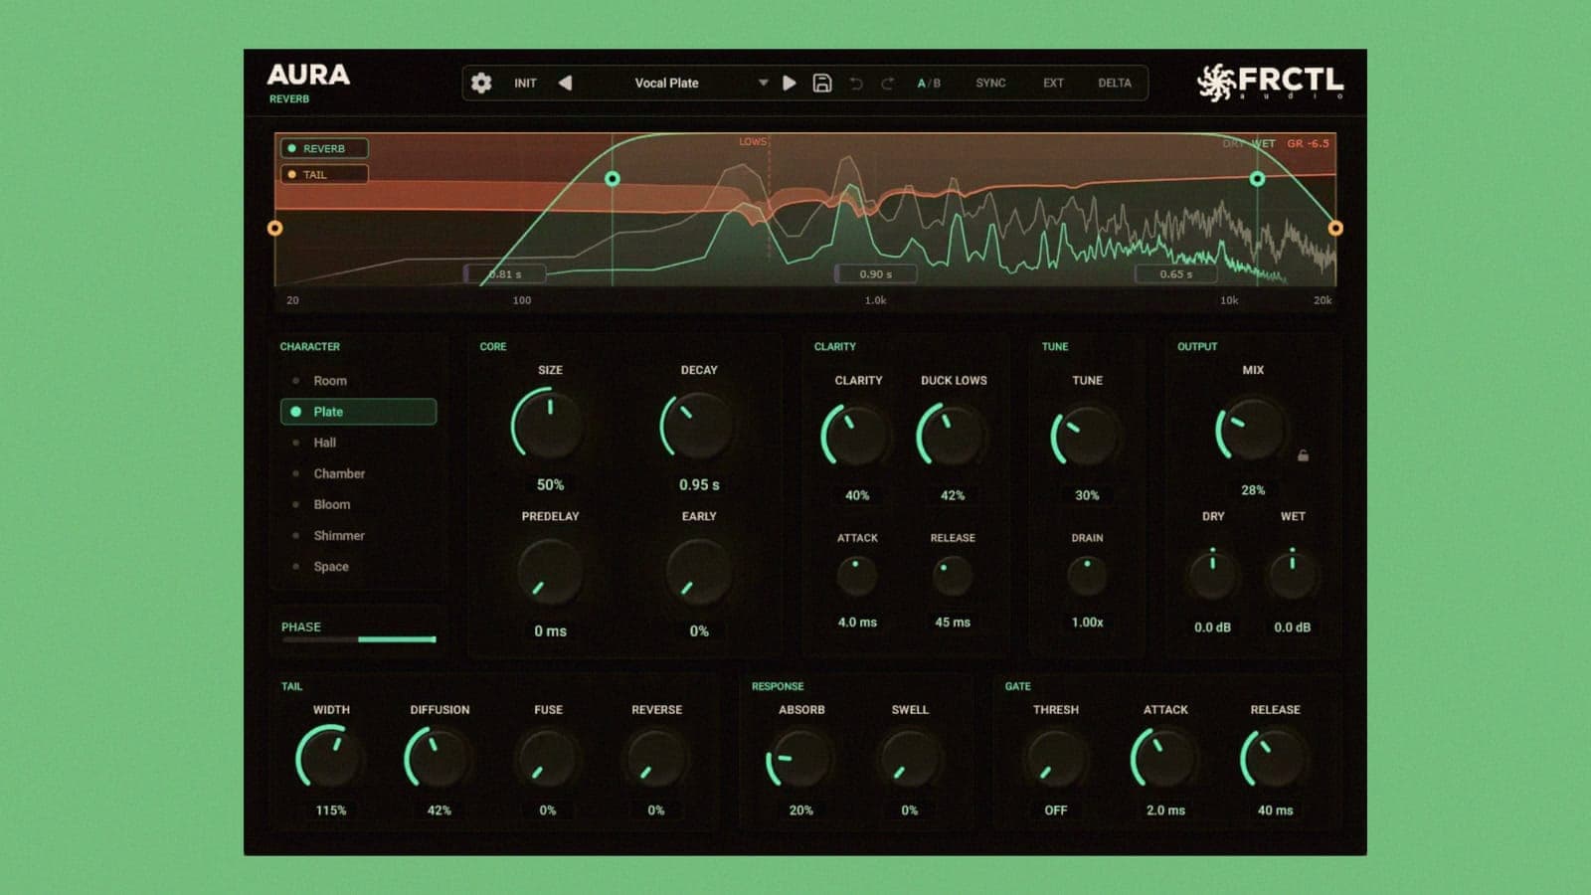This screenshot has height=895, width=1591.
Task: Select the Plate character
Action: 358,412
